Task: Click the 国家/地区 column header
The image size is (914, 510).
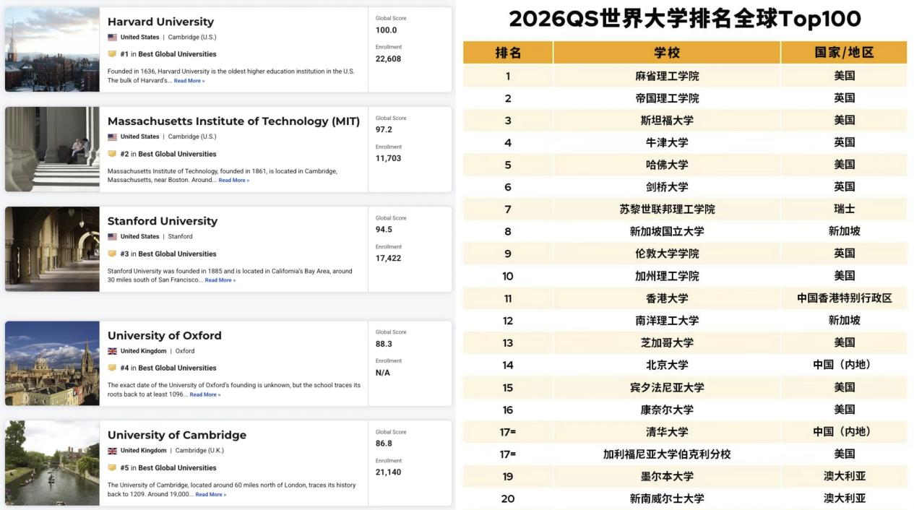Action: tap(843, 53)
